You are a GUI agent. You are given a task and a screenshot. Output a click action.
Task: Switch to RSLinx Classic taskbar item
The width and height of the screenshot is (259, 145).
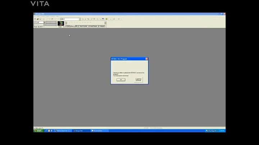[x=63, y=131]
